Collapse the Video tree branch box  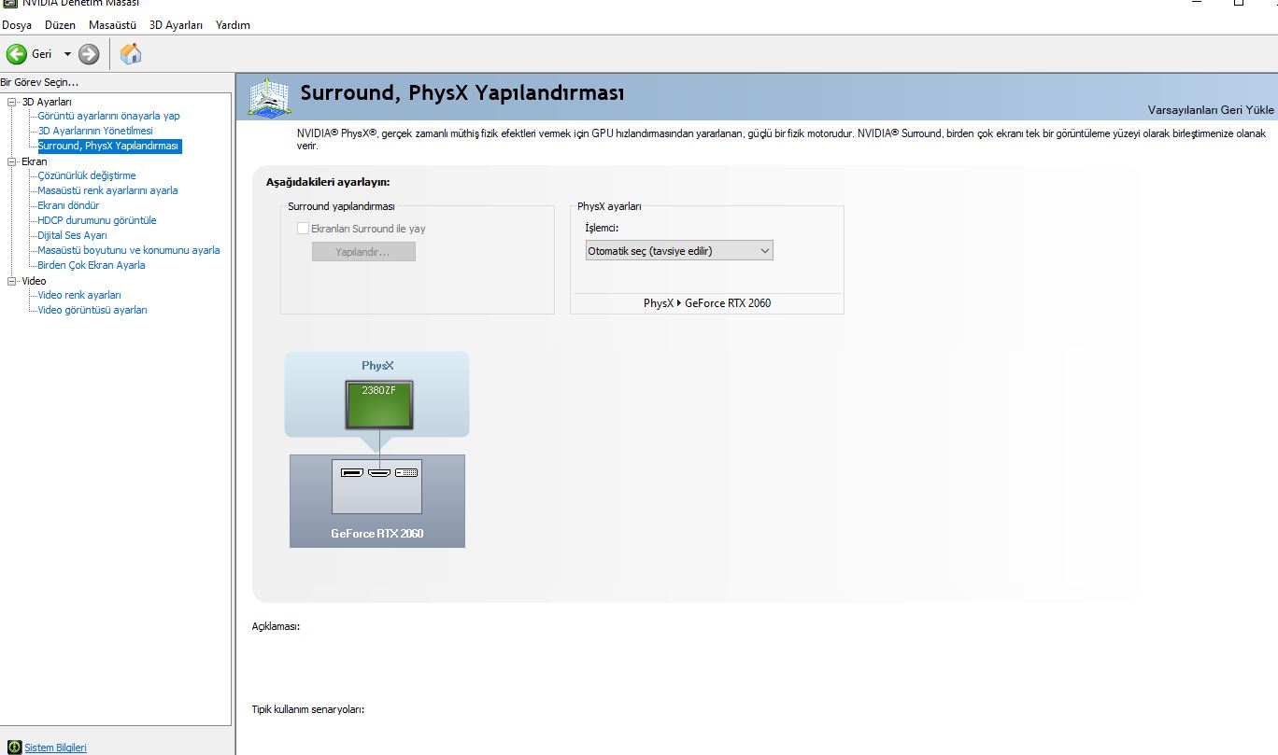12,281
